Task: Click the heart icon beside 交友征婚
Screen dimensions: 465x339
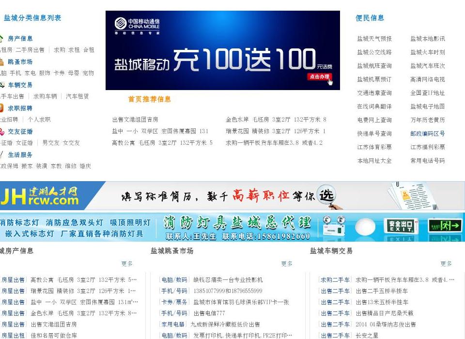Action: pos(2,131)
